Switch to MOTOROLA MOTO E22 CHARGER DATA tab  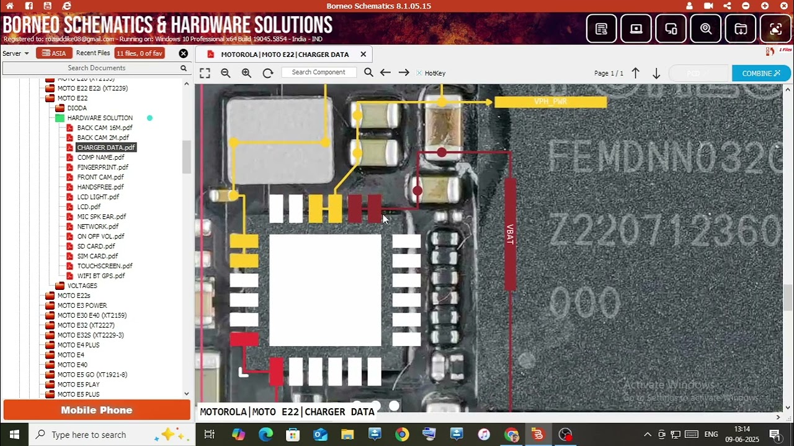285,55
